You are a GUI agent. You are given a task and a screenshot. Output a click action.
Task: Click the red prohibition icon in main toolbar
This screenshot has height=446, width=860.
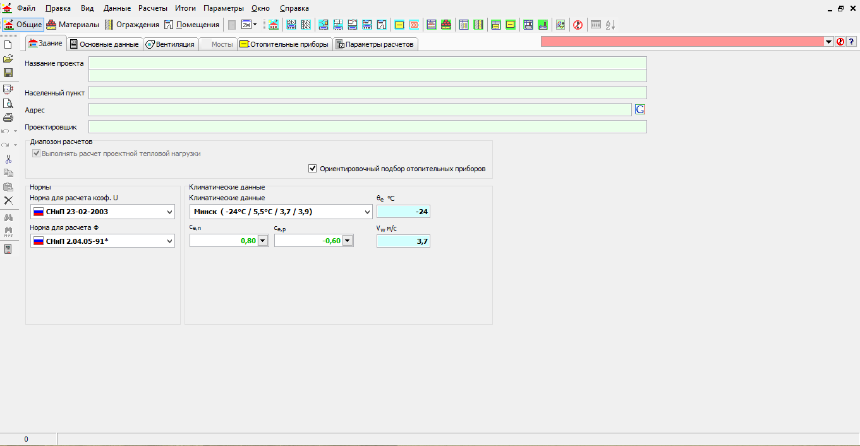578,25
